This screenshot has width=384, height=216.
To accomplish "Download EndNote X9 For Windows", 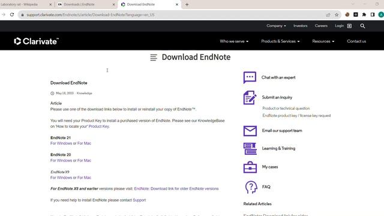I will tap(61, 178).
